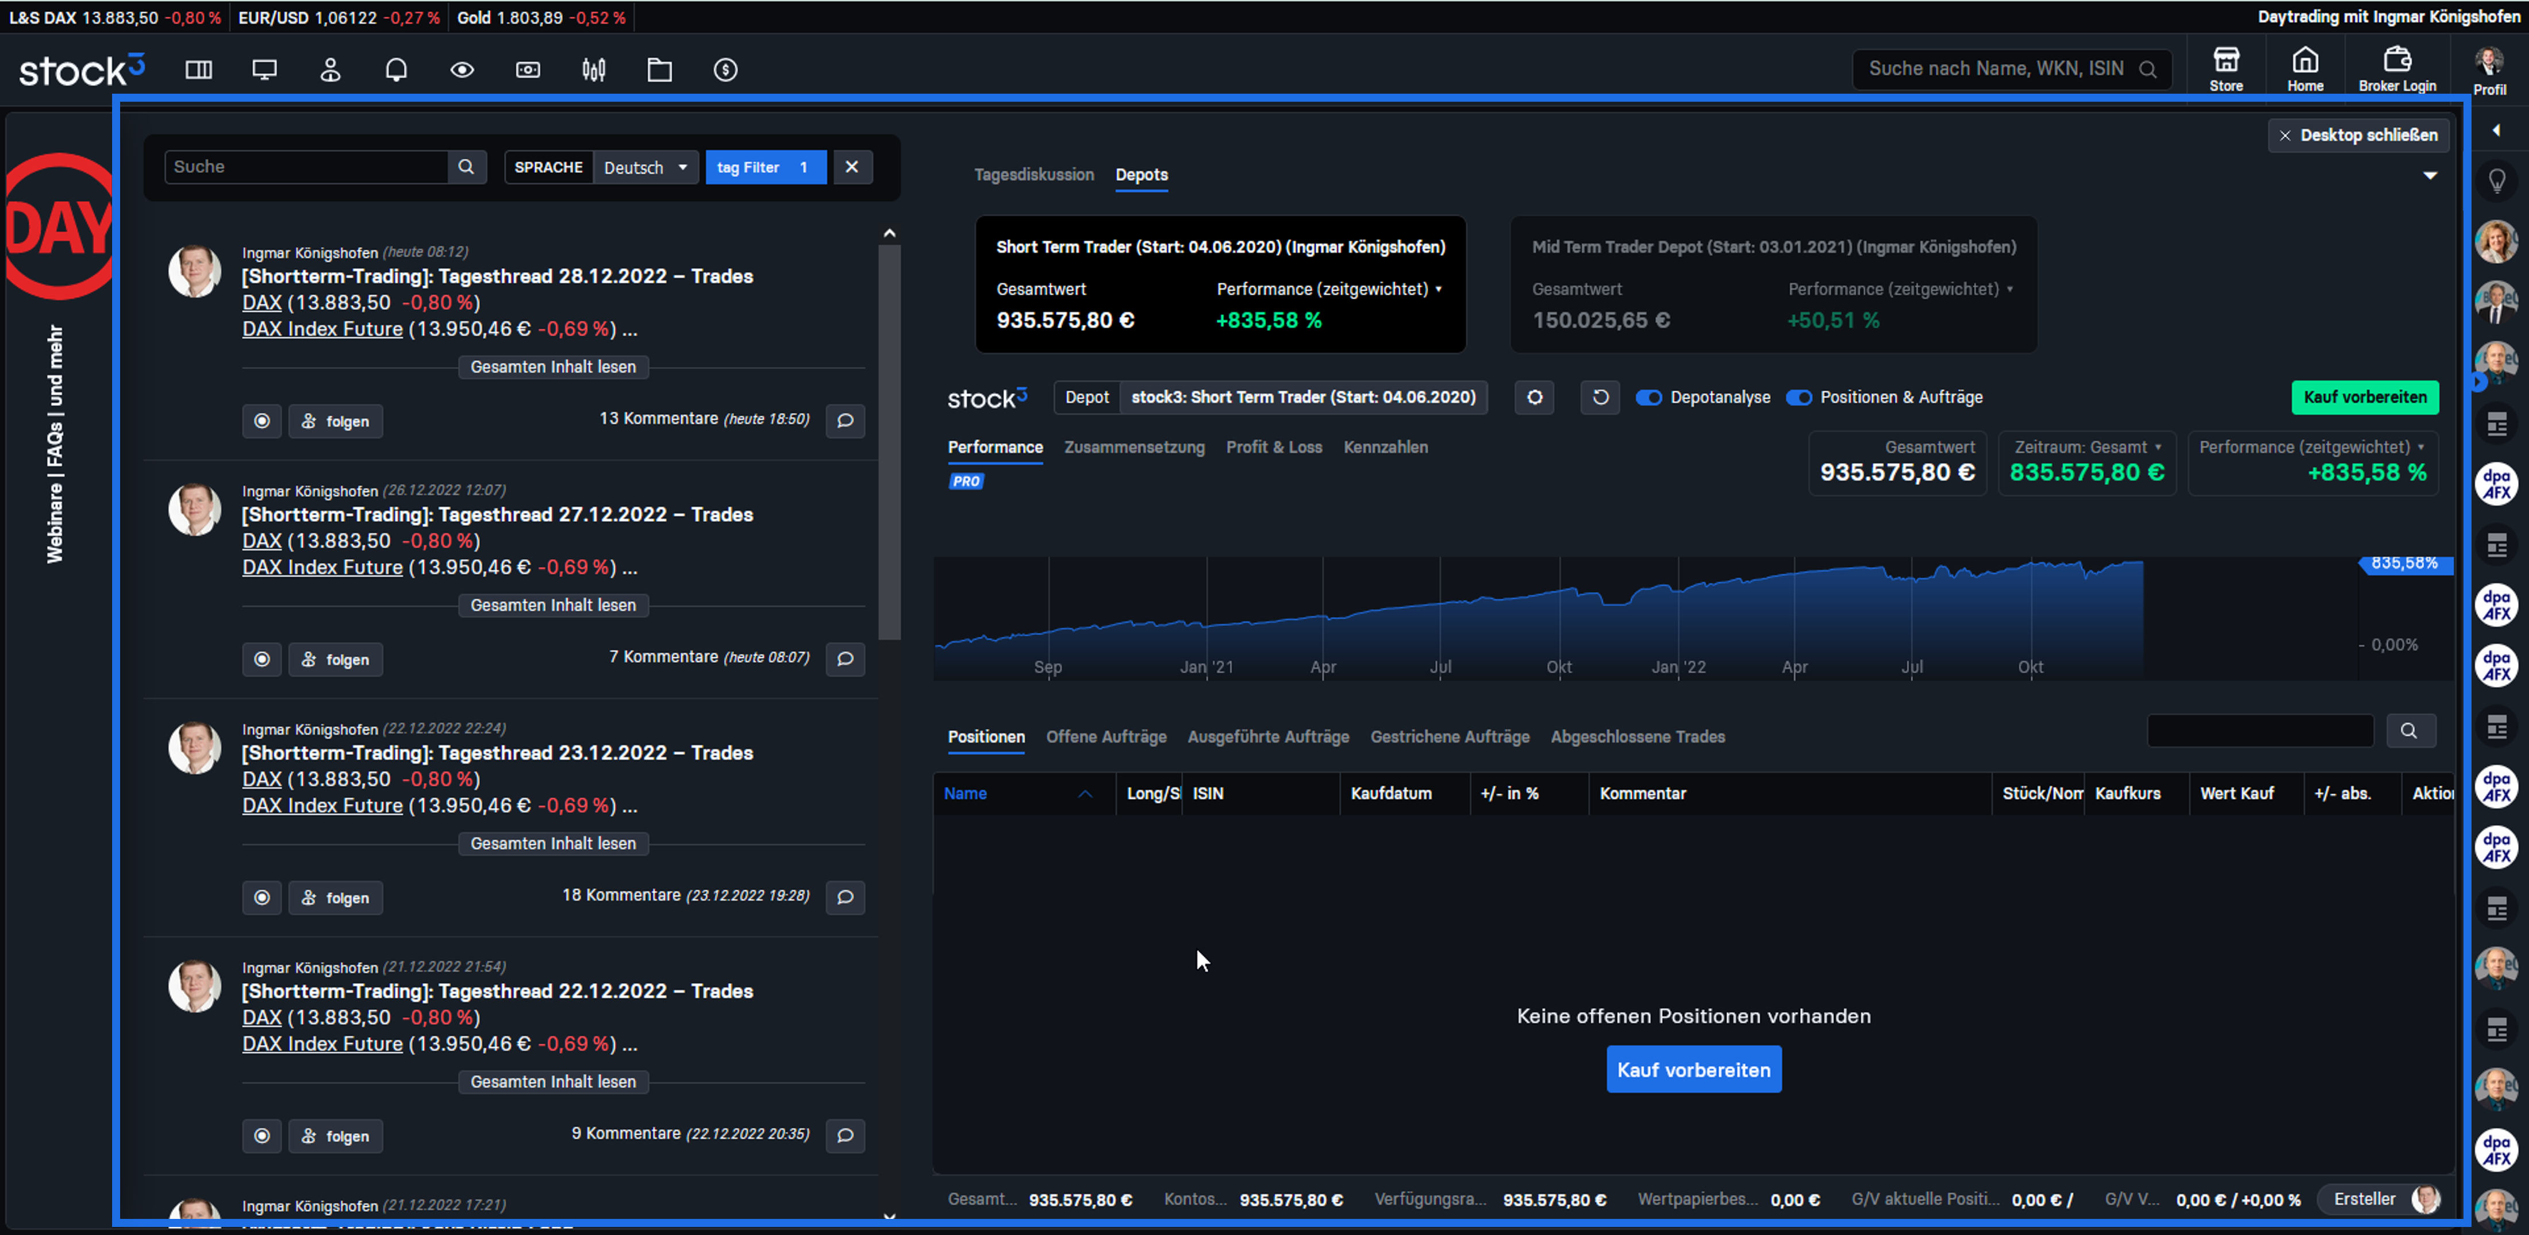Open comments icon for 28.12.2022 thread
The image size is (2529, 1235).
(845, 421)
